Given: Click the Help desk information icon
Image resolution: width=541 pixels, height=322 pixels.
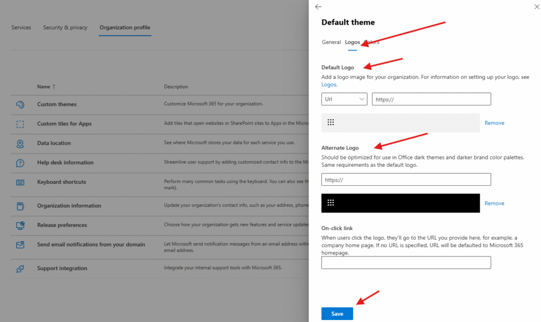Looking at the screenshot, I should pos(20,163).
